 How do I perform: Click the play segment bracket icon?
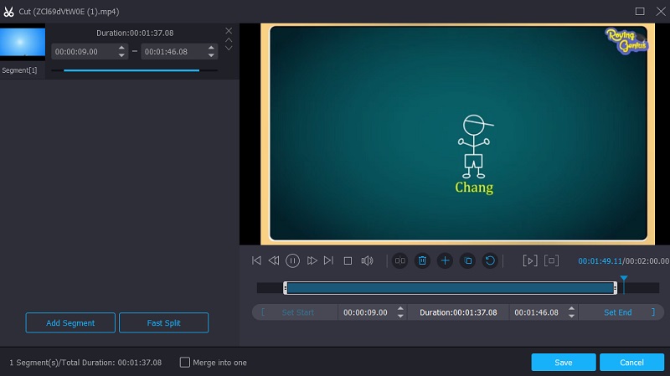point(529,261)
